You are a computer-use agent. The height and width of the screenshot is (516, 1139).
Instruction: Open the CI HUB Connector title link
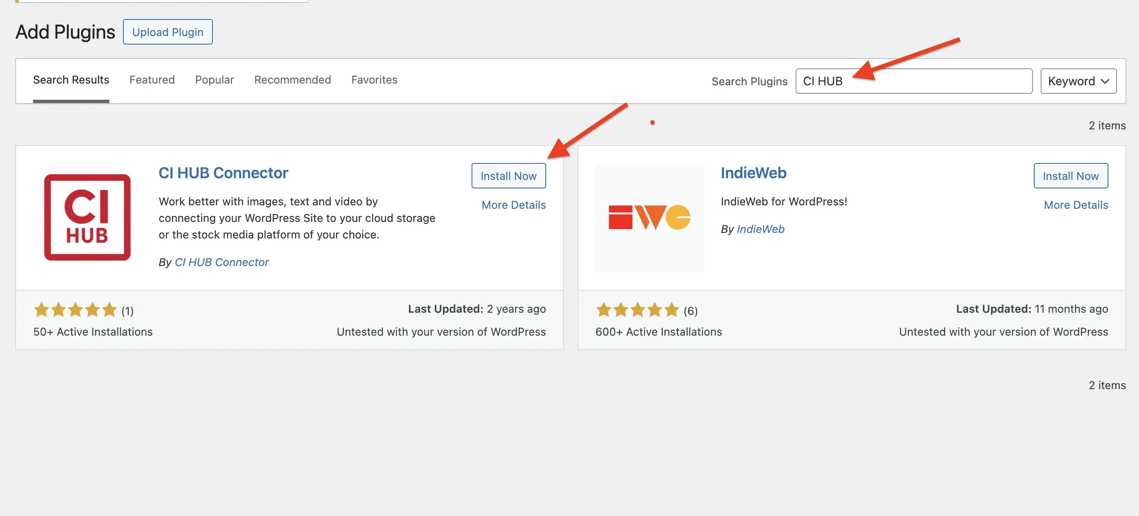click(223, 173)
